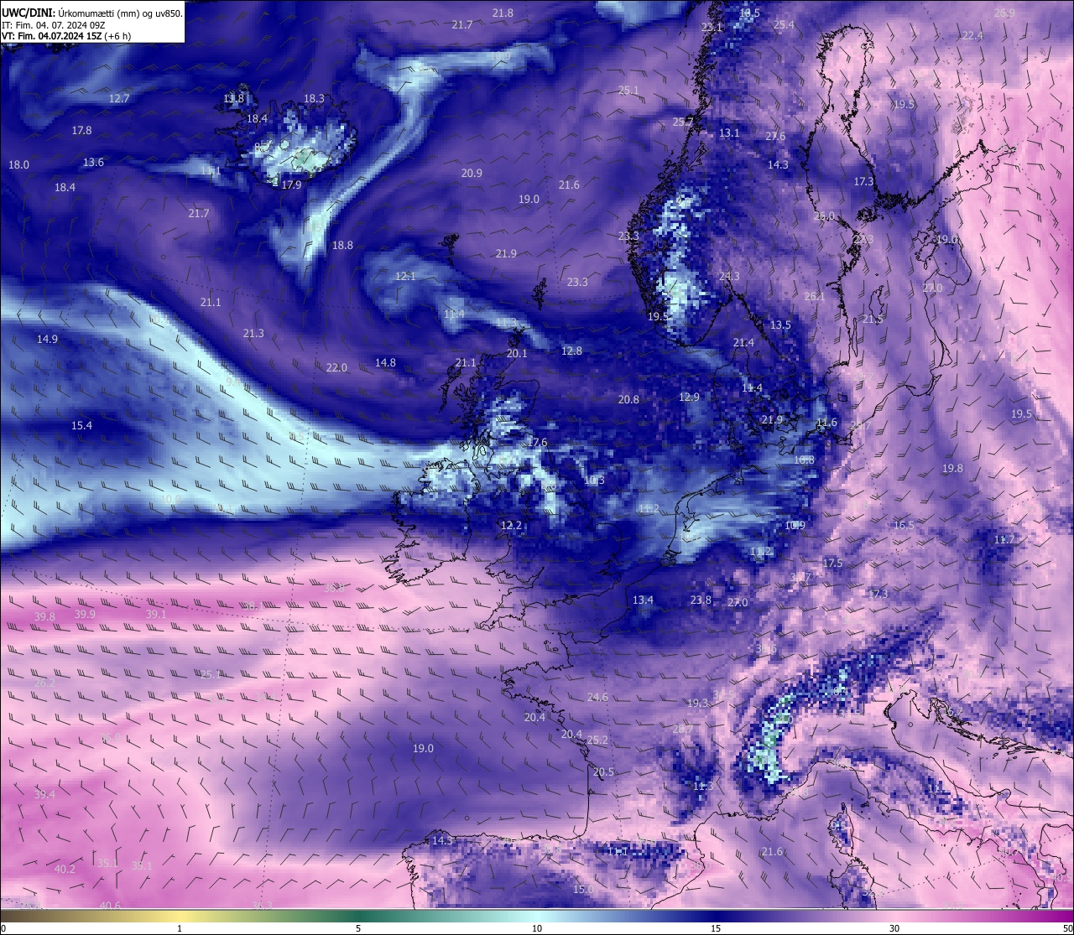The width and height of the screenshot is (1074, 935).
Task: Click the 13.4 value label
Action: click(x=643, y=600)
